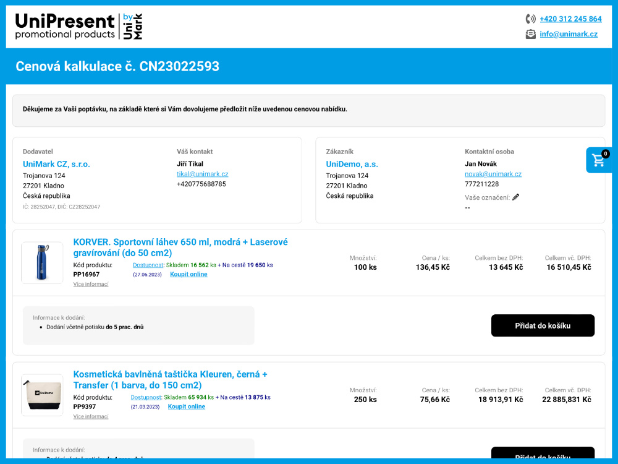Select phone number +420775688785
Viewport: 618px width, 464px height.
[201, 184]
